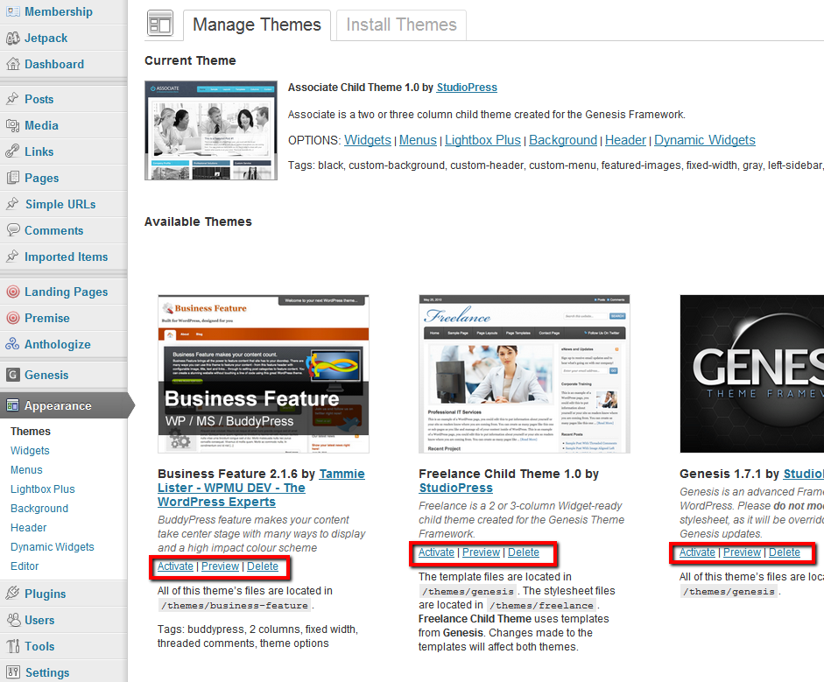Open the theme Editor submenu item
Viewport: 824px width, 682px height.
pyautogui.click(x=25, y=566)
